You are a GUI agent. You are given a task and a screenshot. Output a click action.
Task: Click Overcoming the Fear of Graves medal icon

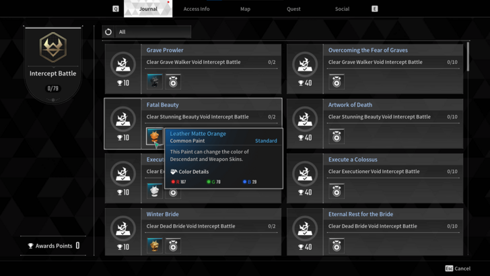tap(337, 81)
